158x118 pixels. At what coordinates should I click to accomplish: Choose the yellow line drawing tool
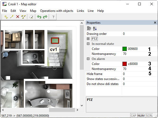(x=12, y=17)
